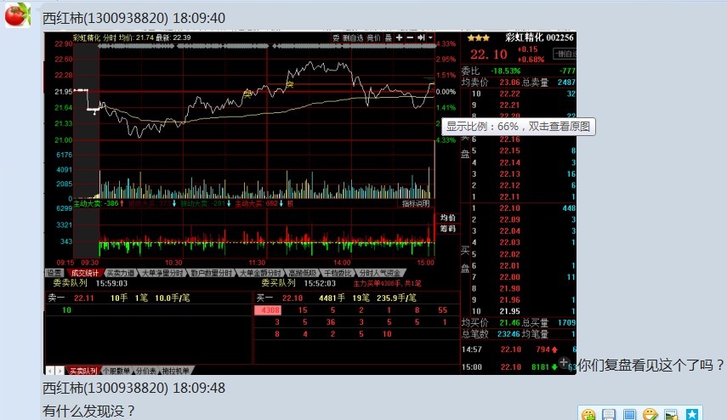Click the minus zoom button in chart toolbar
Viewport: 727px width, 420px height.
click(x=410, y=37)
